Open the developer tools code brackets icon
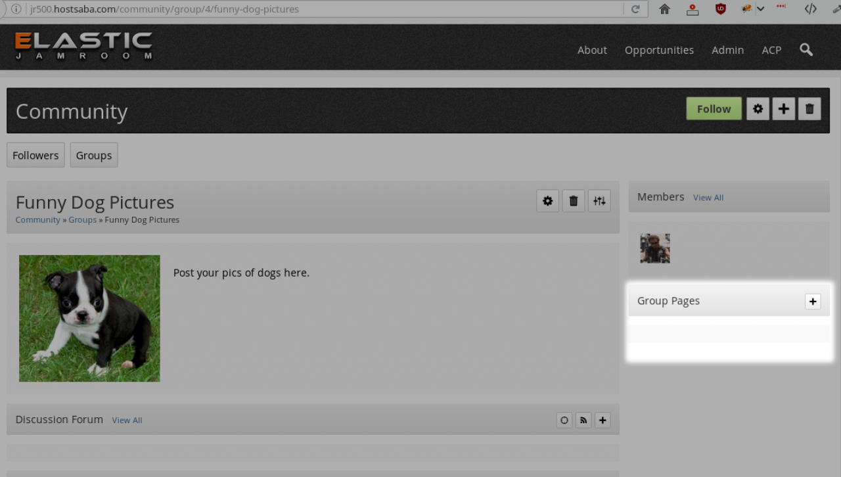The image size is (841, 477). click(811, 9)
